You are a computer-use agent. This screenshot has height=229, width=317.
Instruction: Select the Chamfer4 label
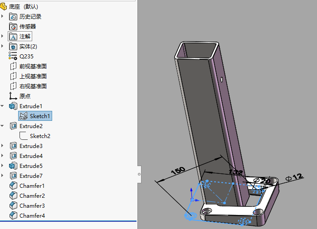tap(32, 216)
